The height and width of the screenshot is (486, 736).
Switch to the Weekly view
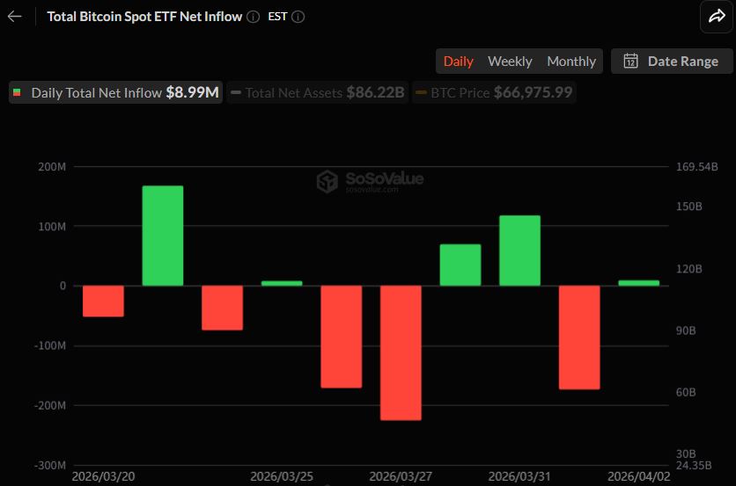[510, 61]
